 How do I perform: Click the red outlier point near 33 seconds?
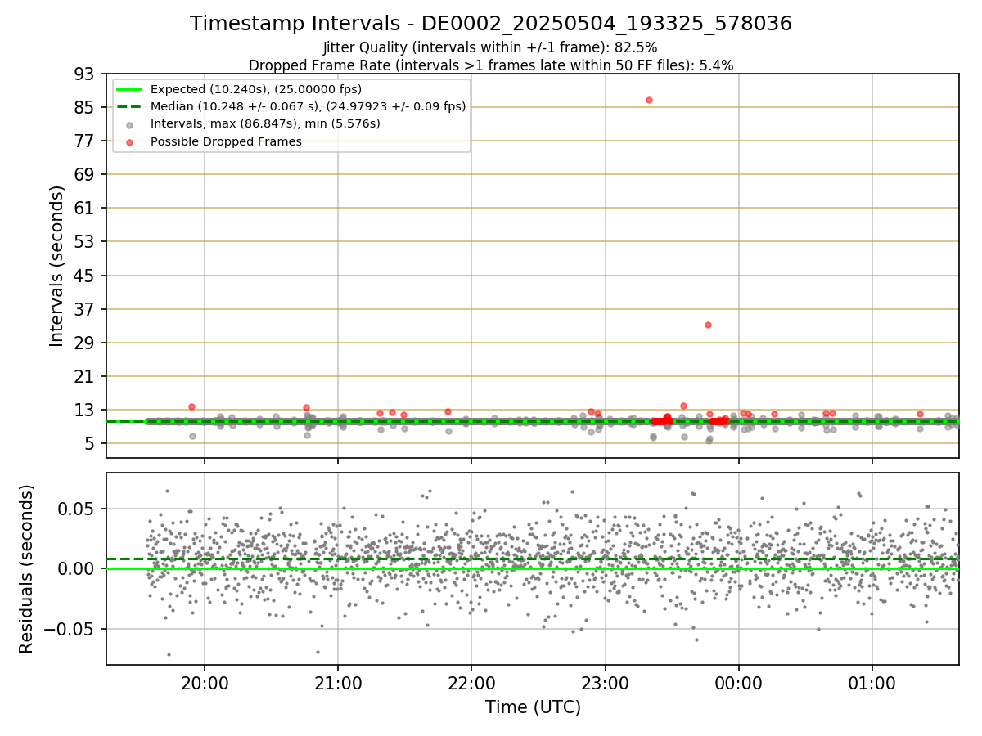[x=708, y=325]
